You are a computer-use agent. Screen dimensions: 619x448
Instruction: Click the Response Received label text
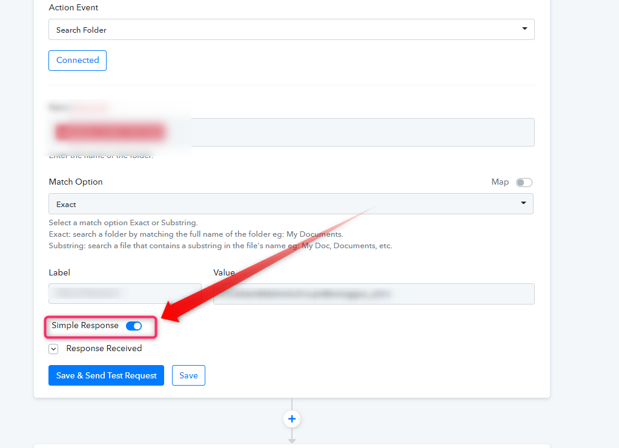pos(104,348)
